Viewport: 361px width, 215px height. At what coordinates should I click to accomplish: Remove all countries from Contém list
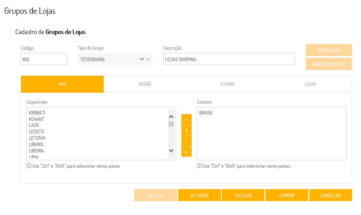186,151
